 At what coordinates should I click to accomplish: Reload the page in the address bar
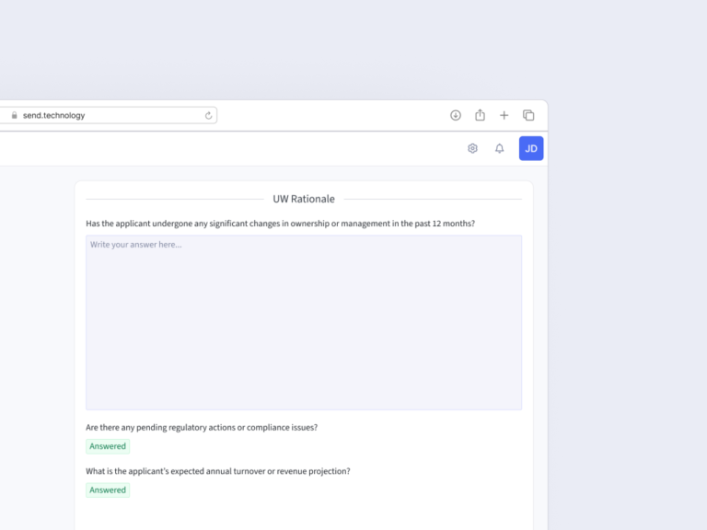click(x=209, y=115)
